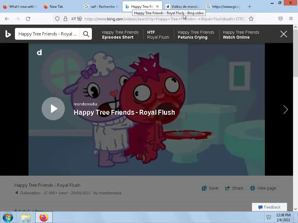Close the Bing video overlay with X
The width and height of the screenshot is (298, 223).
(284, 34)
